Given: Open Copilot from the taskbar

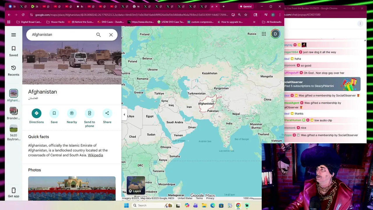Looking at the screenshot, I should pos(187,205).
